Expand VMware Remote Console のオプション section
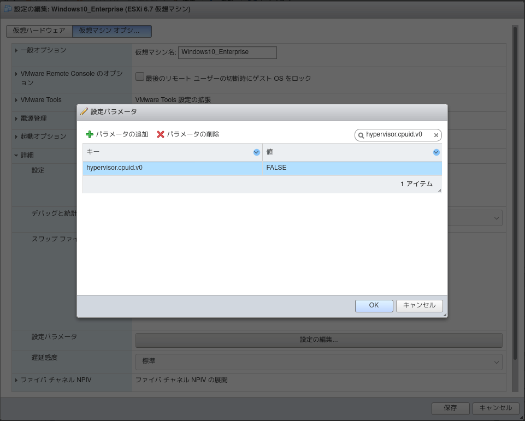Screen dimensions: 525x421 [16, 74]
